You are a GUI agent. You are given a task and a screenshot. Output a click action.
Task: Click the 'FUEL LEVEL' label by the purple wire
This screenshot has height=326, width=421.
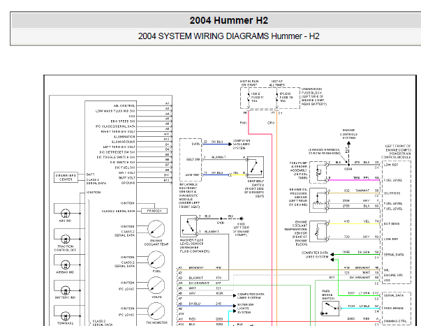393,180
